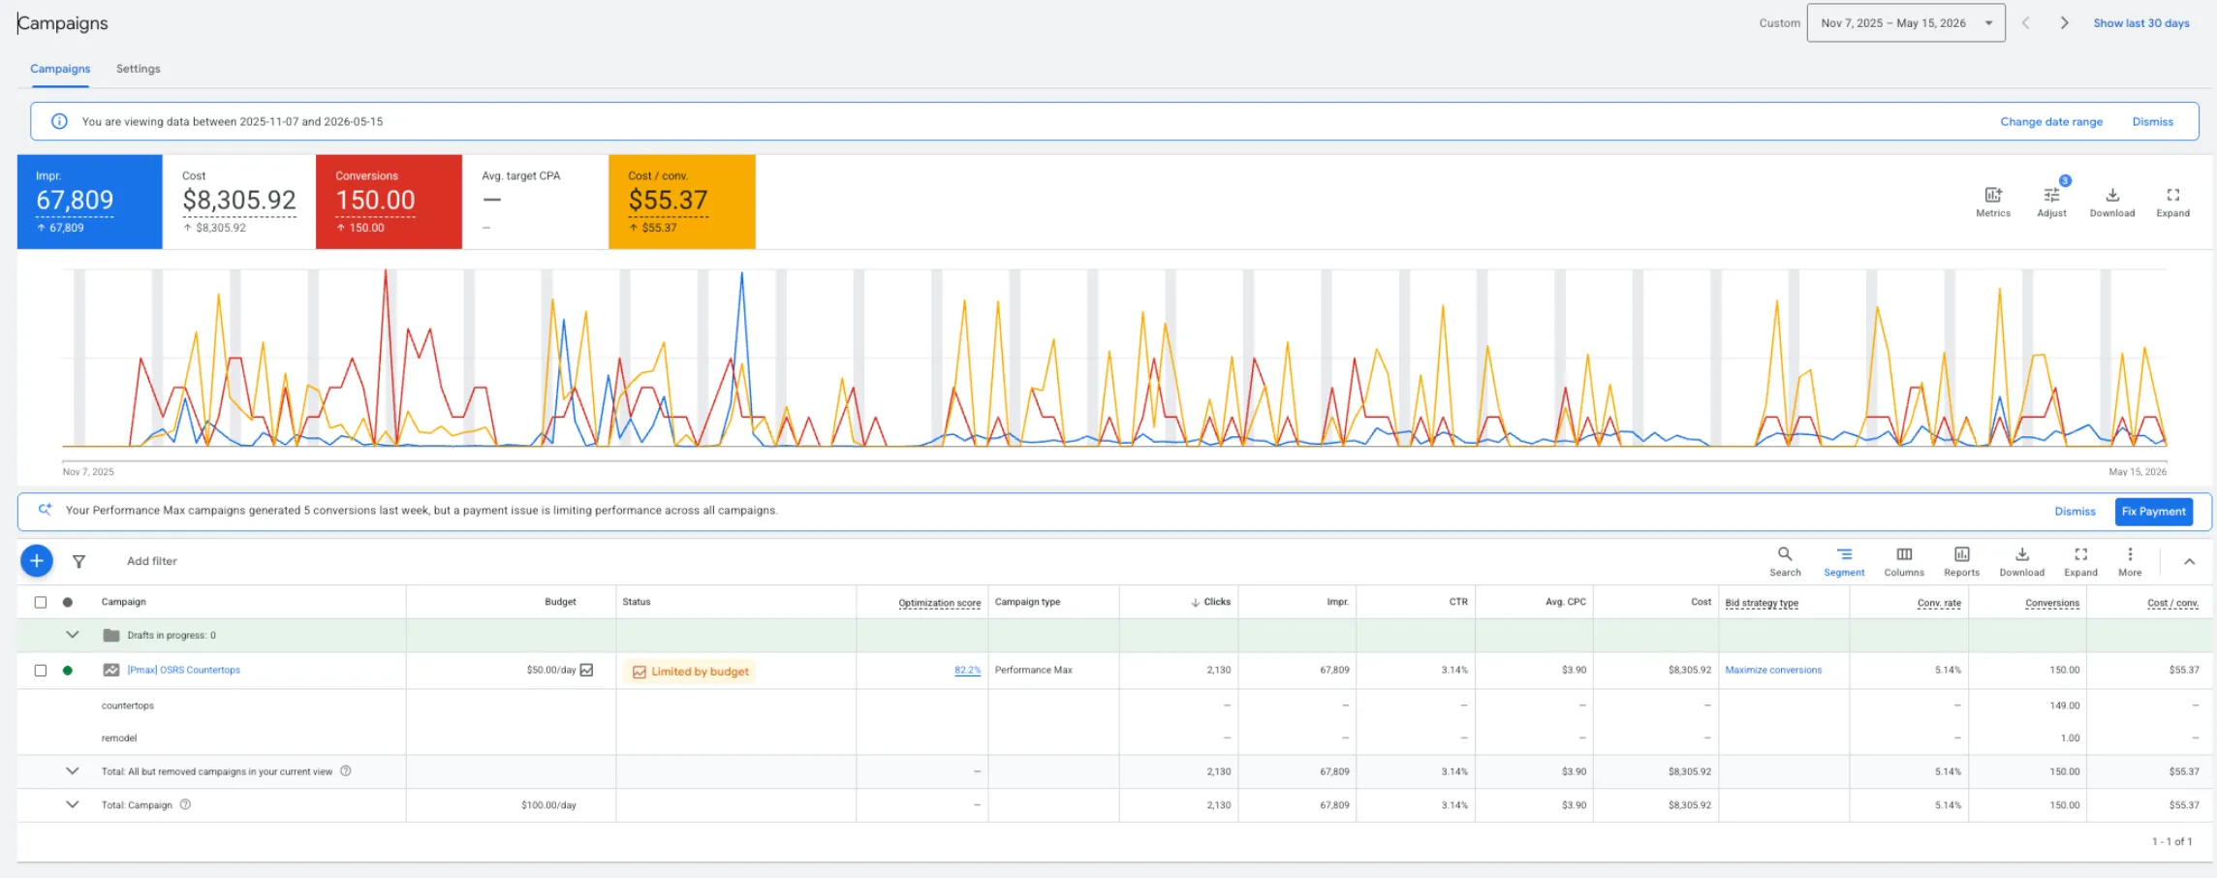2217x878 pixels.
Task: Click the green status dot of Pmax campaign
Action: tap(68, 670)
